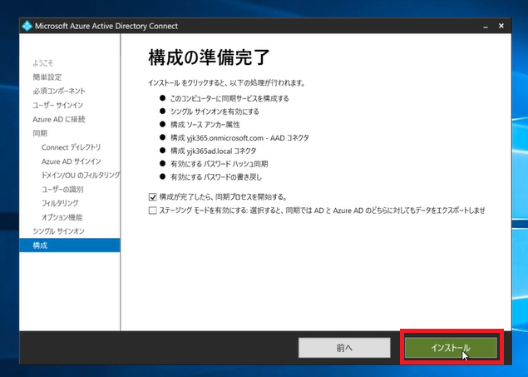Screen dimensions: 528x377
Task: Open オプション機能 sub-step
Action: coord(62,217)
